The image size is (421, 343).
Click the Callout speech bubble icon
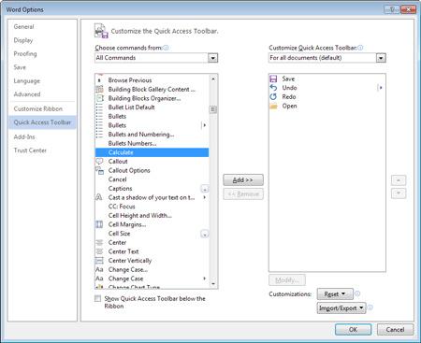tap(99, 162)
